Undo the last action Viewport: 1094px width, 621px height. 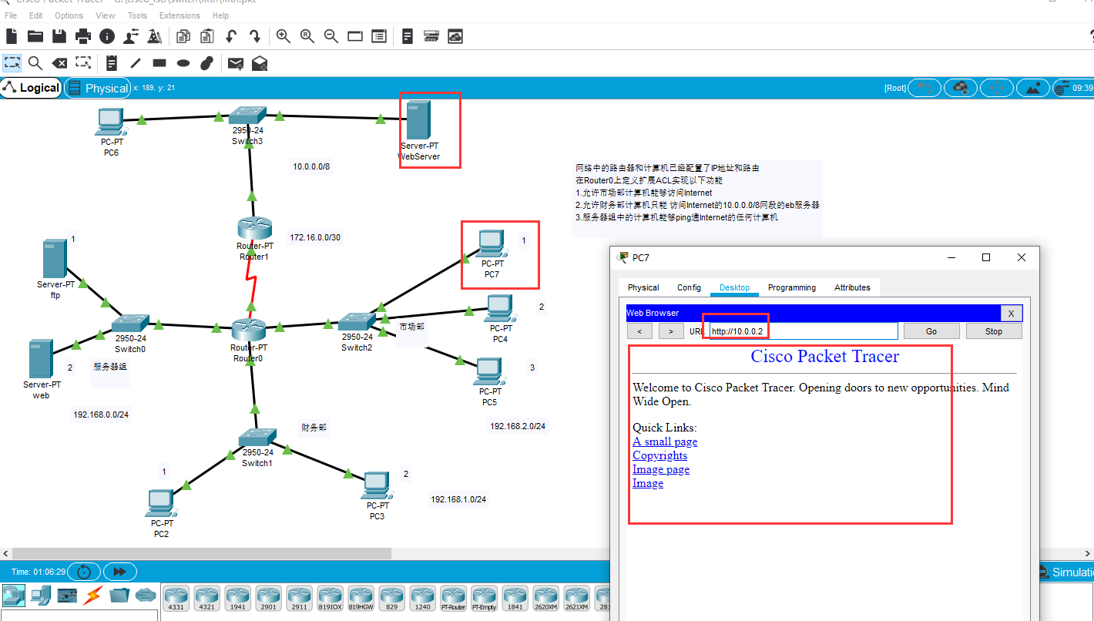pyautogui.click(x=231, y=36)
